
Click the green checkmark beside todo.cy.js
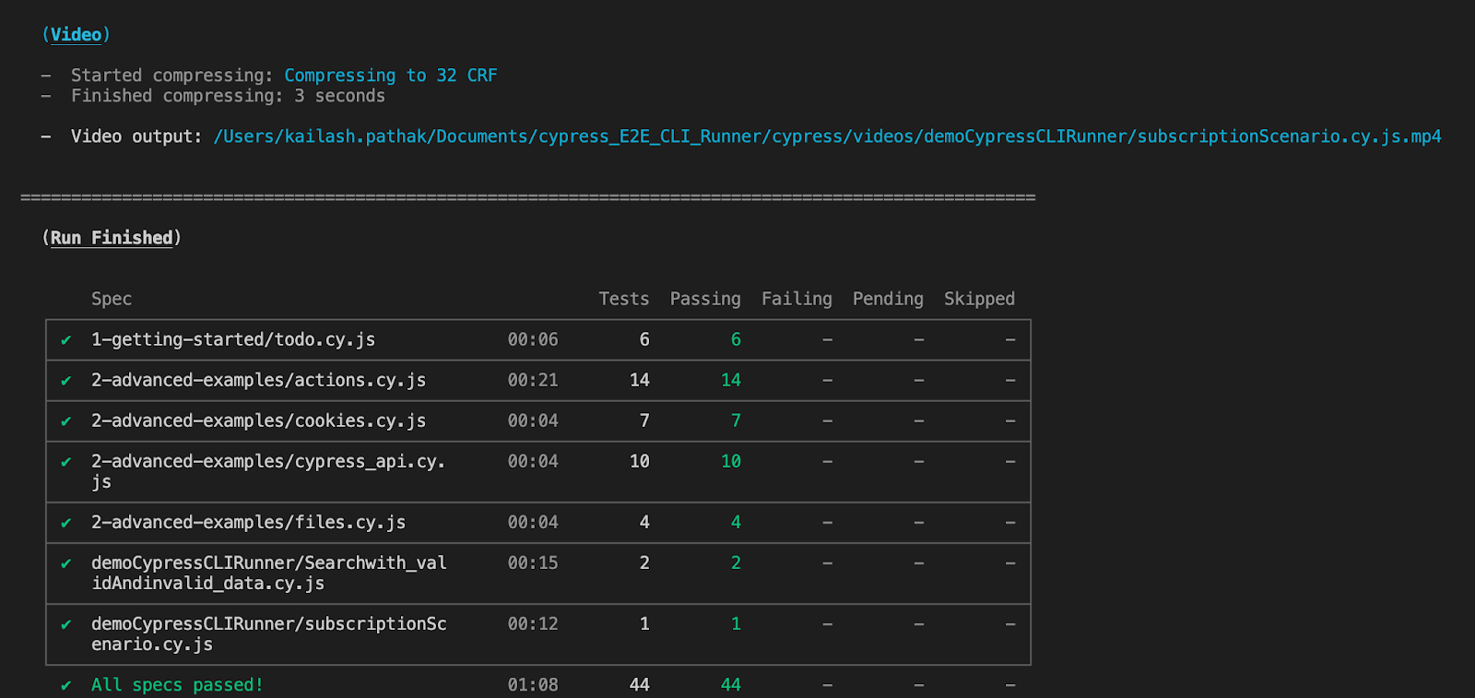[66, 340]
